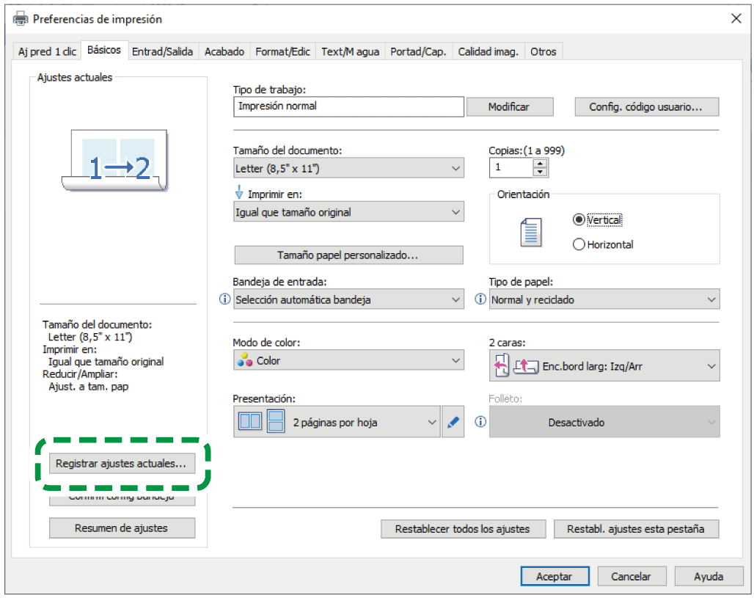This screenshot has height=598, width=754.
Task: Select Horizontal orientation radio button
Action: click(579, 244)
